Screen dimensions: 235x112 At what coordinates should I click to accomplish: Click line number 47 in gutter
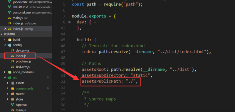coord(63,52)
